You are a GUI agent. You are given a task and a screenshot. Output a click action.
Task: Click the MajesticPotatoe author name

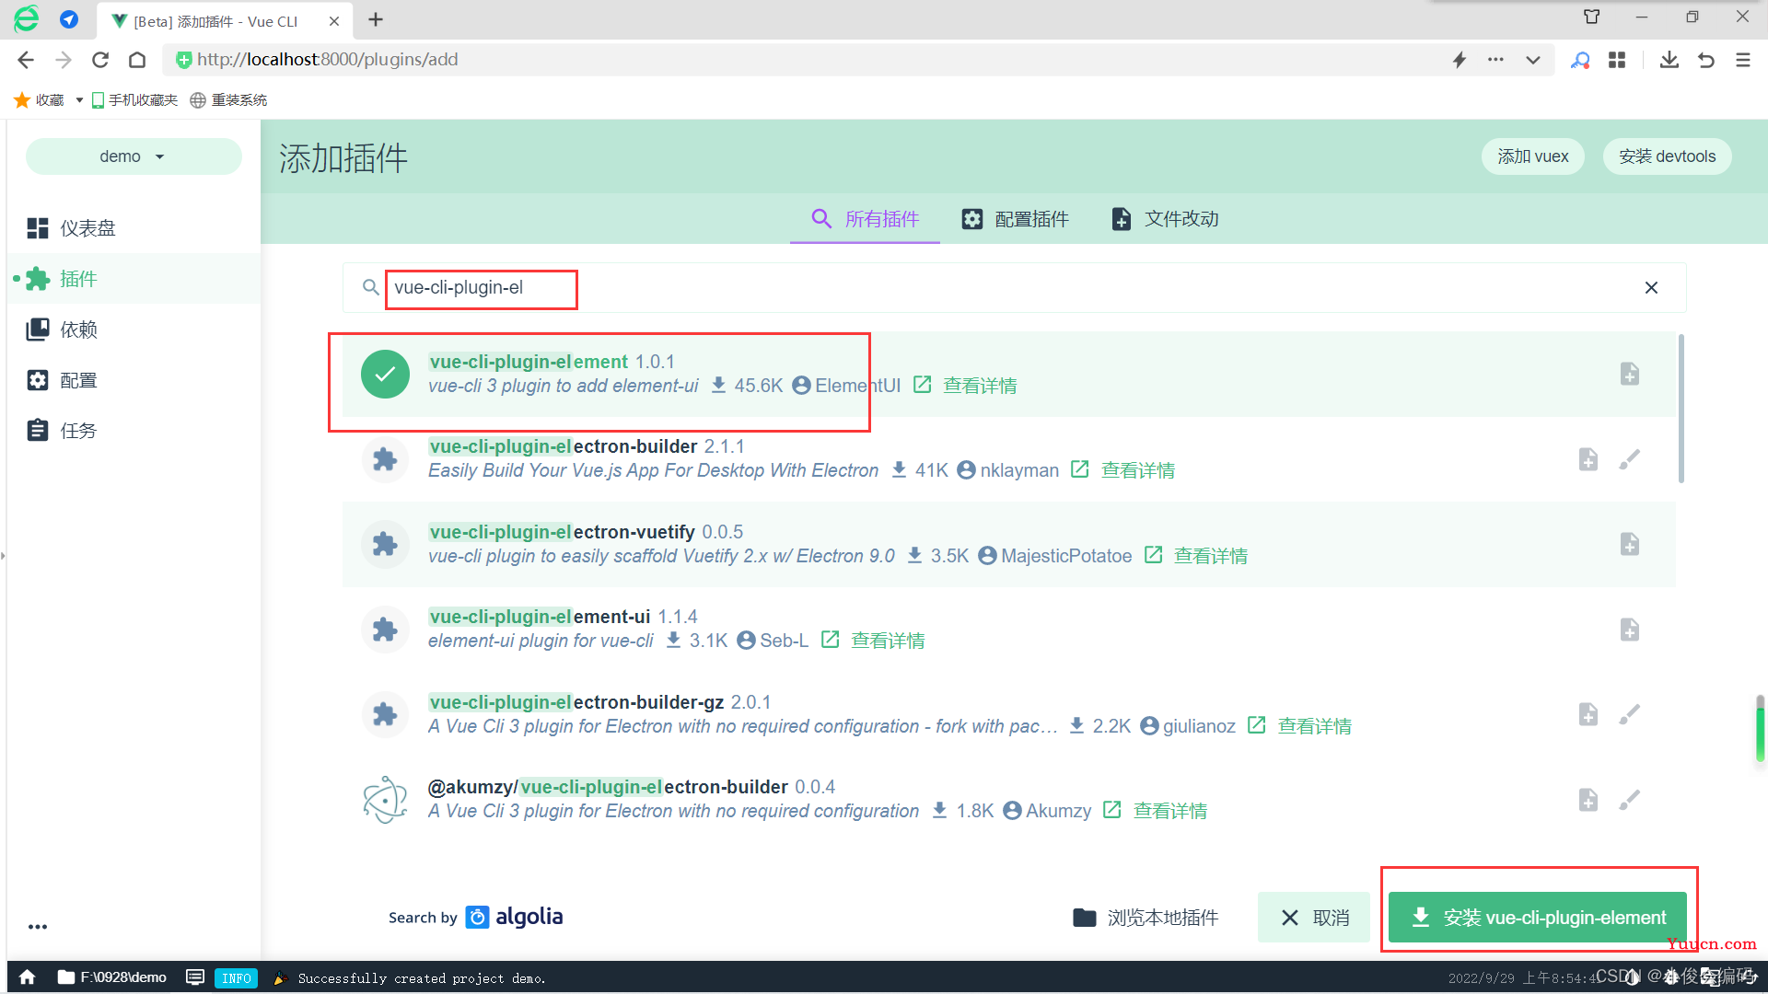pyautogui.click(x=1066, y=556)
